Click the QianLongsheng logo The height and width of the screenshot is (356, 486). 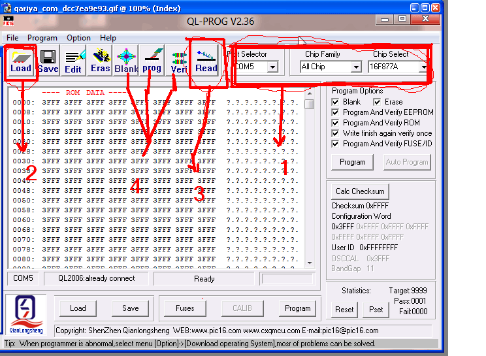[x=26, y=315]
